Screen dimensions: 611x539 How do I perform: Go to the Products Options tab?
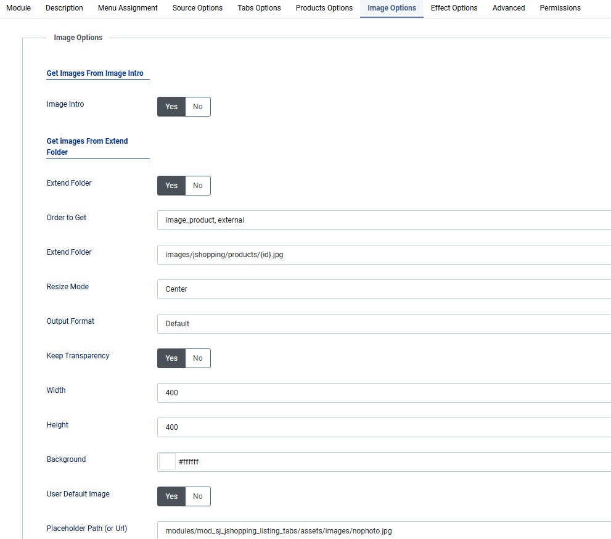(x=324, y=8)
